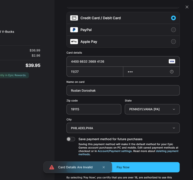Click the Card details label
This screenshot has width=193, height=180.
point(74,53)
